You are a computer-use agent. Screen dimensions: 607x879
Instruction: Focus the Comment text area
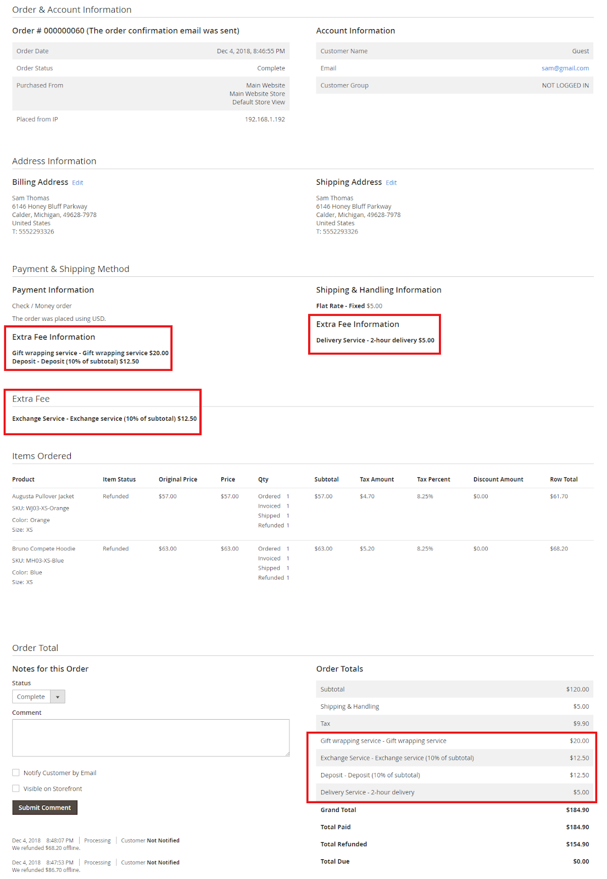tap(151, 737)
